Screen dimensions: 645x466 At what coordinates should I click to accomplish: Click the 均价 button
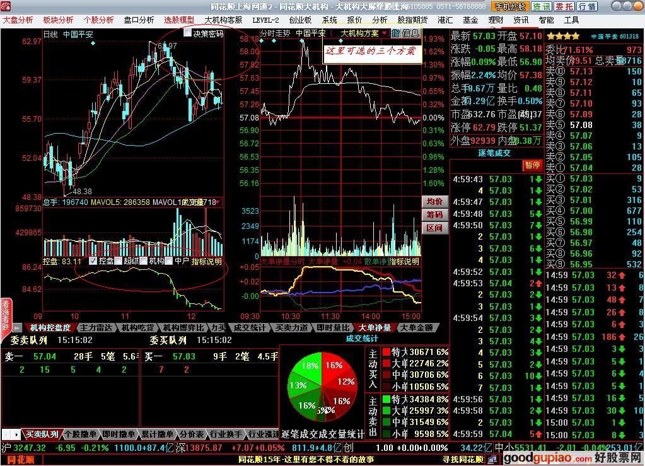click(x=434, y=201)
